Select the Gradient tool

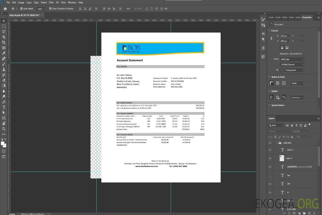tap(4, 86)
